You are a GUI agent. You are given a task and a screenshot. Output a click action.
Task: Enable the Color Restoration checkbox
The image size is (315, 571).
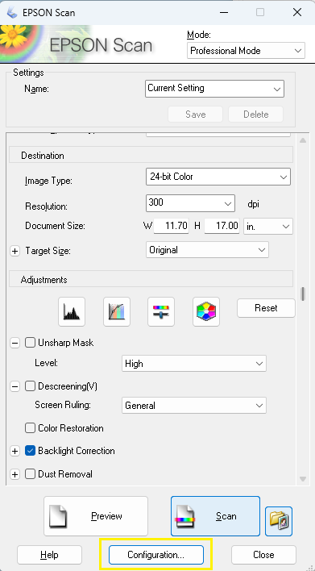pos(30,428)
